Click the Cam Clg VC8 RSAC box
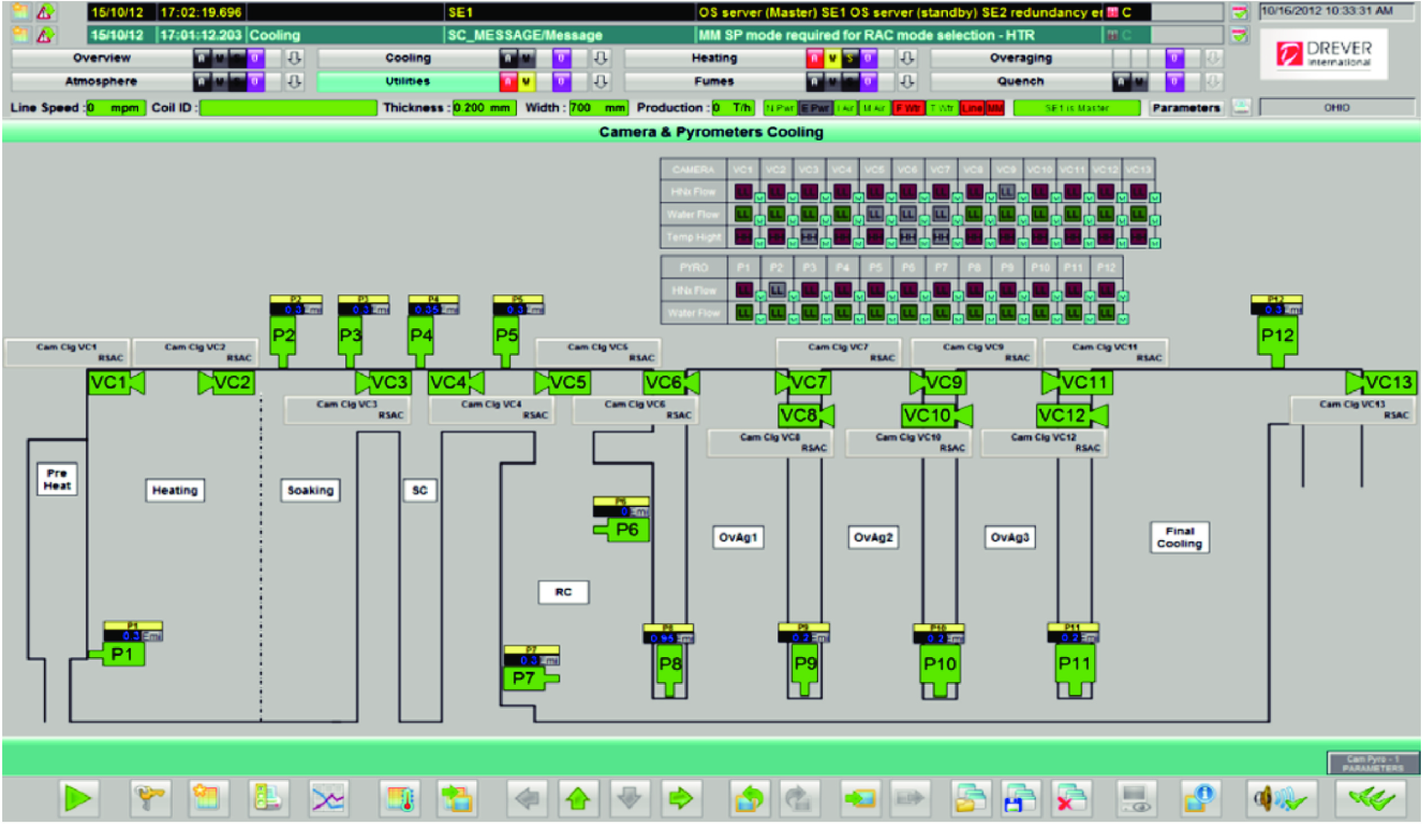The width and height of the screenshot is (1422, 824). [x=770, y=443]
